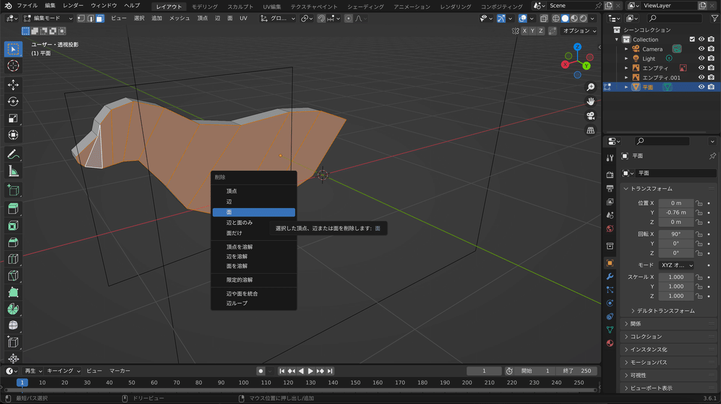Toggle visibility of 平面 object

[701, 87]
